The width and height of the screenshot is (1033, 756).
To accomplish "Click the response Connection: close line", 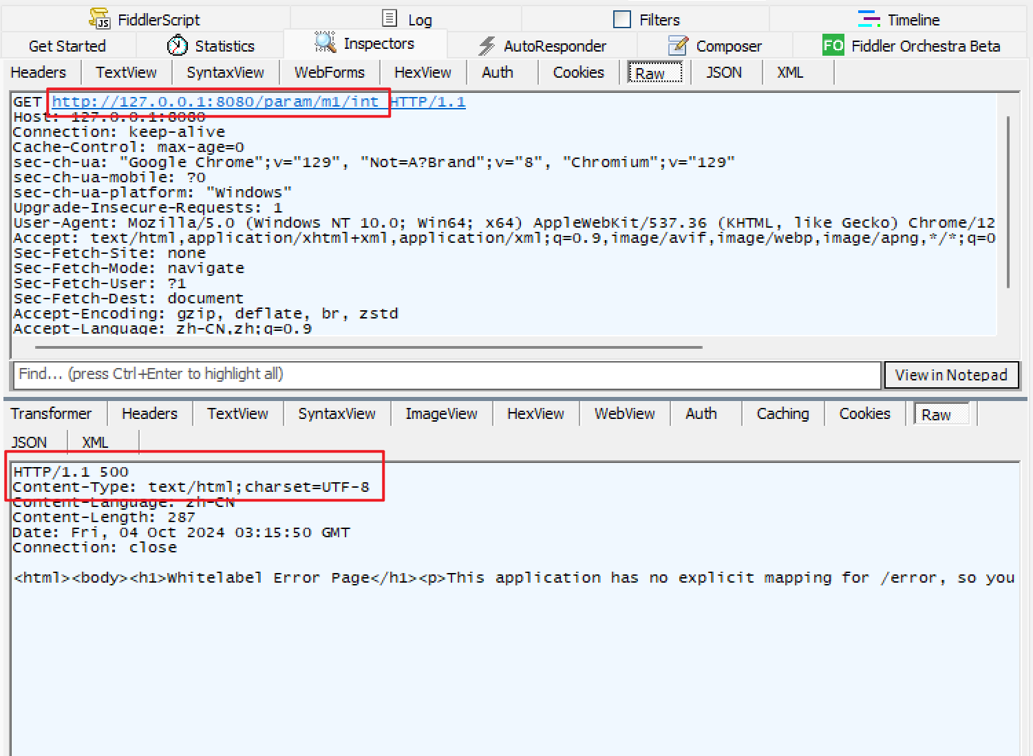I will 95,548.
